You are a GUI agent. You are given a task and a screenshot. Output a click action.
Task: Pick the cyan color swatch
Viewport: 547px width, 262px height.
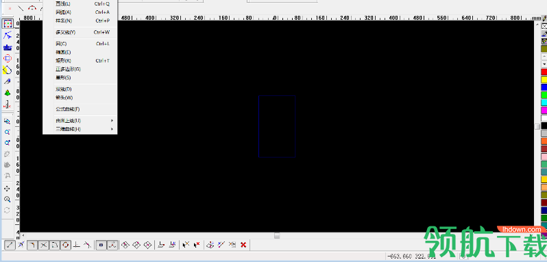coord(544,103)
